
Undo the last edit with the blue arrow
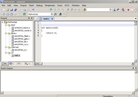[33, 10]
